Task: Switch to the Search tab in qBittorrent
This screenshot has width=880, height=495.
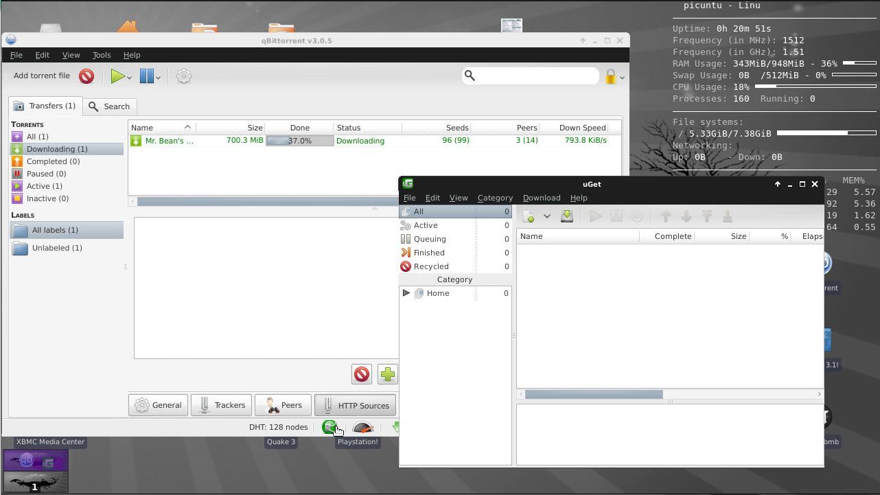Action: click(110, 106)
